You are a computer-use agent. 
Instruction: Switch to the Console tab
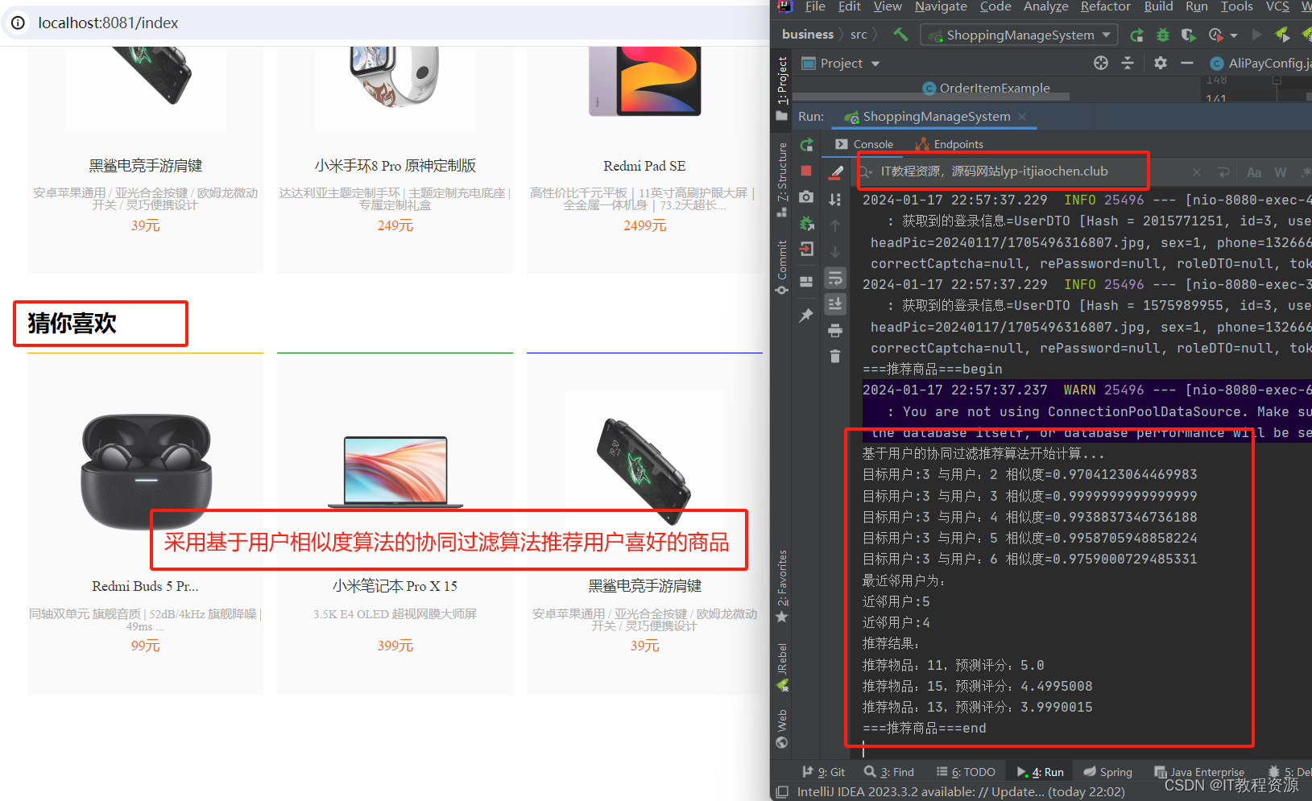tap(864, 144)
